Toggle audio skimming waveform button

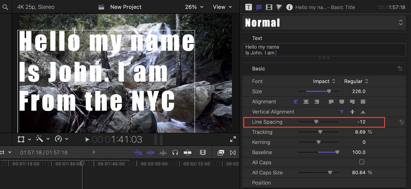tap(163, 153)
